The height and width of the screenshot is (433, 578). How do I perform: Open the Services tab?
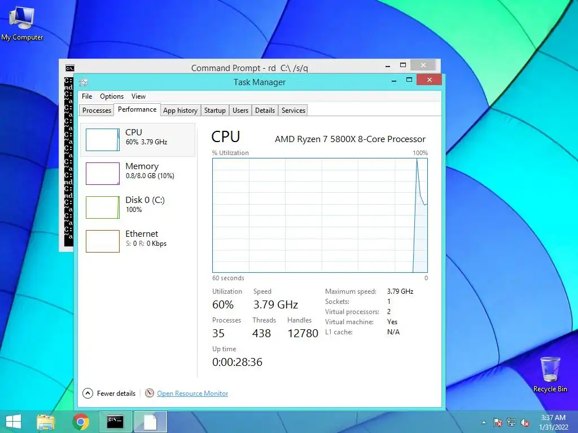pyautogui.click(x=294, y=110)
